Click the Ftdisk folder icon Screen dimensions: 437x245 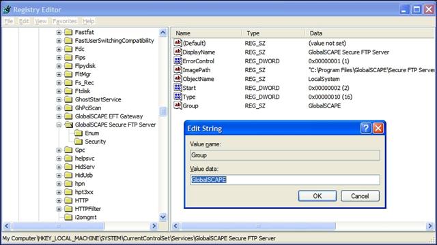coord(68,91)
